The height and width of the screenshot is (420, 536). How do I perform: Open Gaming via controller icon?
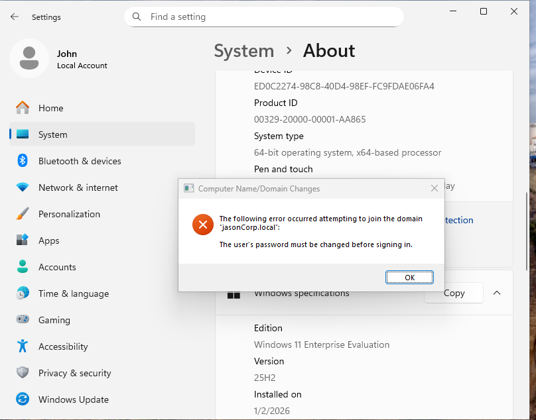23,320
